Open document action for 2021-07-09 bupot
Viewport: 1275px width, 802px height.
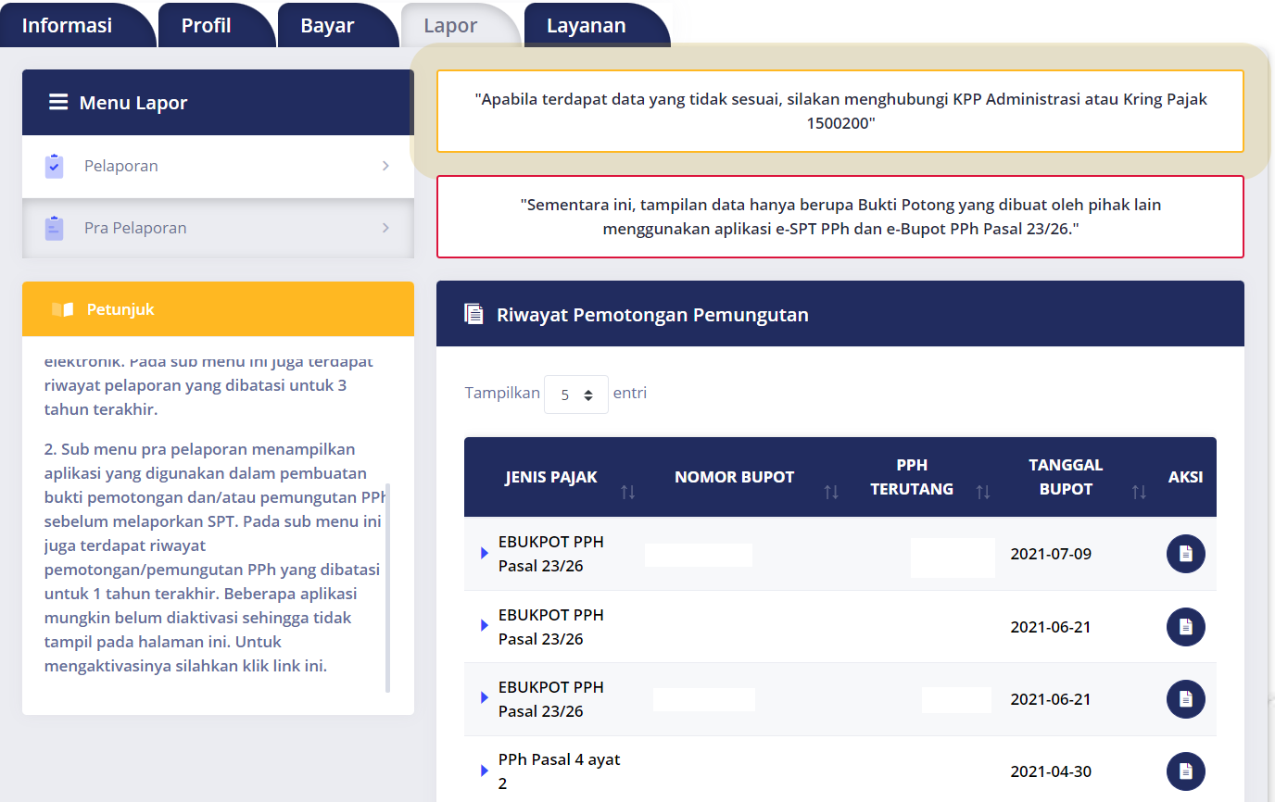point(1185,554)
